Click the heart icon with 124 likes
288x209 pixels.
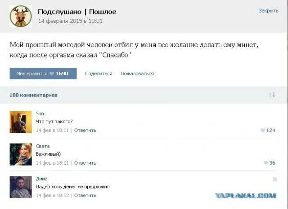coord(263,131)
